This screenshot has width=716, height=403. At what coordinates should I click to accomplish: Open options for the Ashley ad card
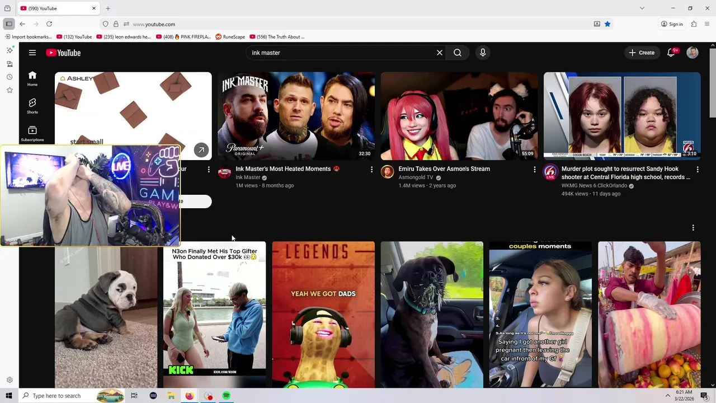[x=209, y=169]
